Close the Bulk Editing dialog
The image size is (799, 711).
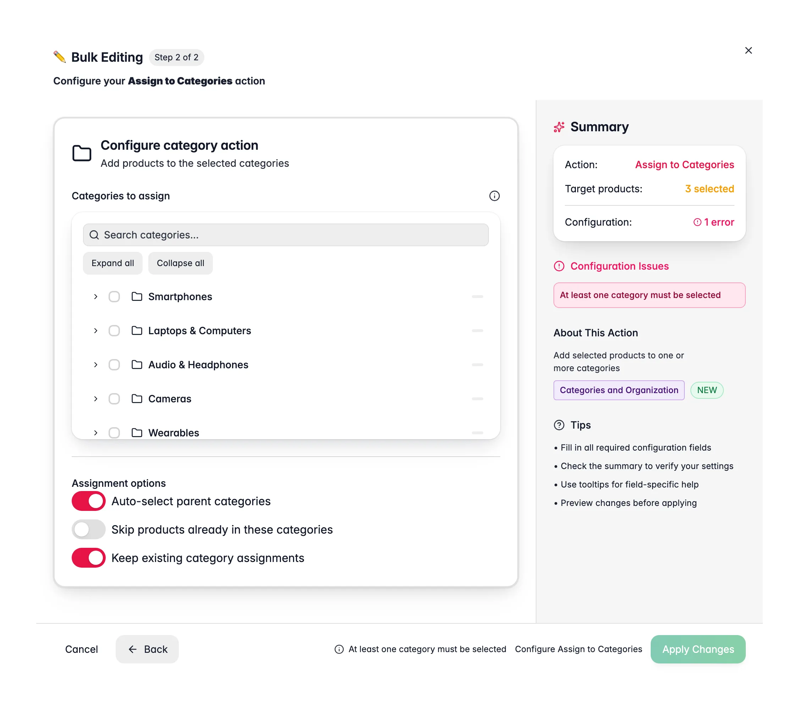(x=748, y=50)
